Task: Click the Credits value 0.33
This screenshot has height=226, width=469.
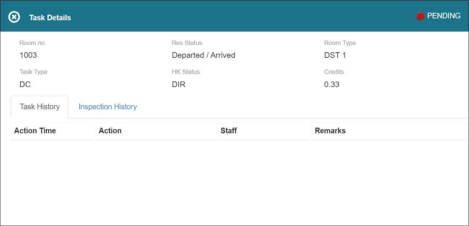Action: [332, 84]
